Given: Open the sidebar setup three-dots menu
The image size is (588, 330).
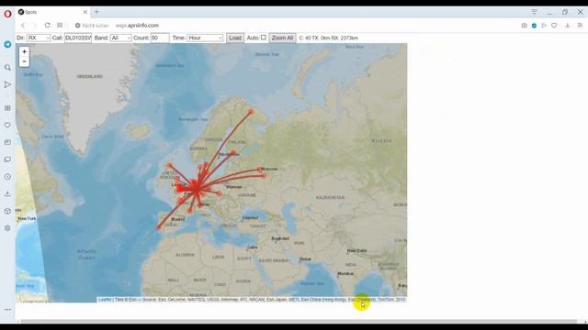Looking at the screenshot, I should (7, 310).
